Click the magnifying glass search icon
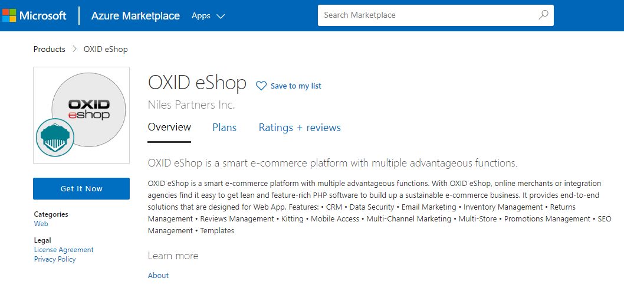The width and height of the screenshot is (624, 297). pyautogui.click(x=543, y=15)
